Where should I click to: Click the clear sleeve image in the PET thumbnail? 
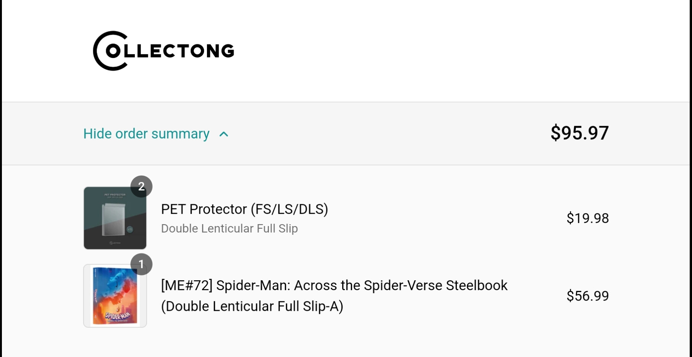[113, 220]
